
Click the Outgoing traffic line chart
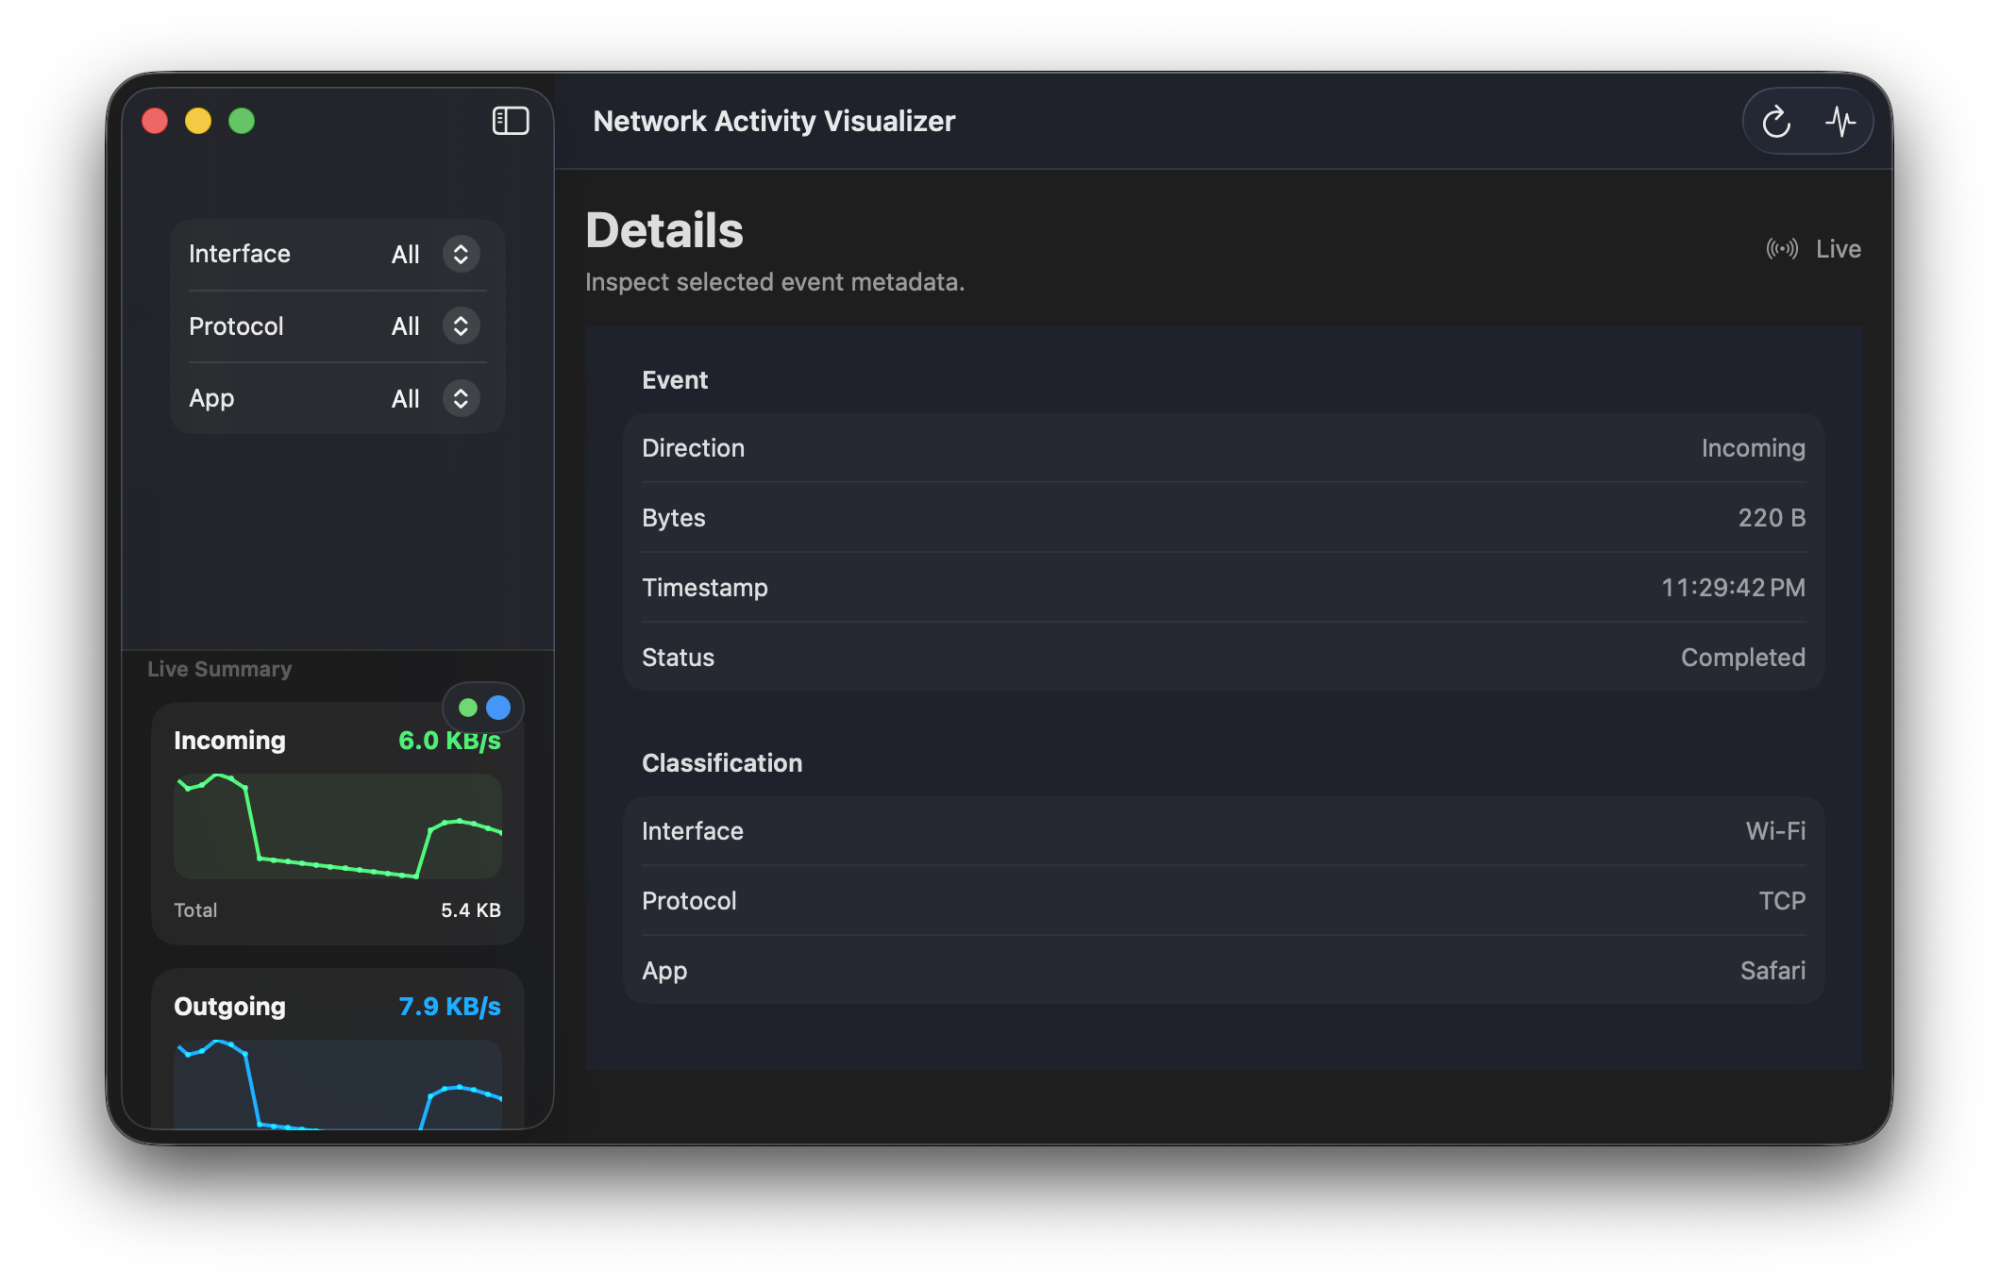pos(338,1084)
